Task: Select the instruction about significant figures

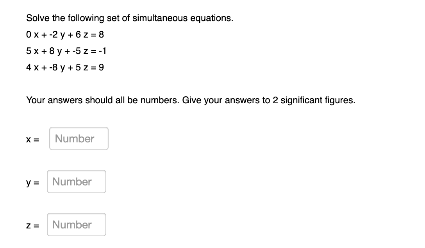Action: coord(191,100)
